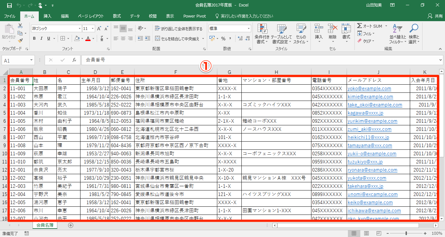Toggle underline formatting
This screenshot has width=445, height=237.
pos(49,39)
